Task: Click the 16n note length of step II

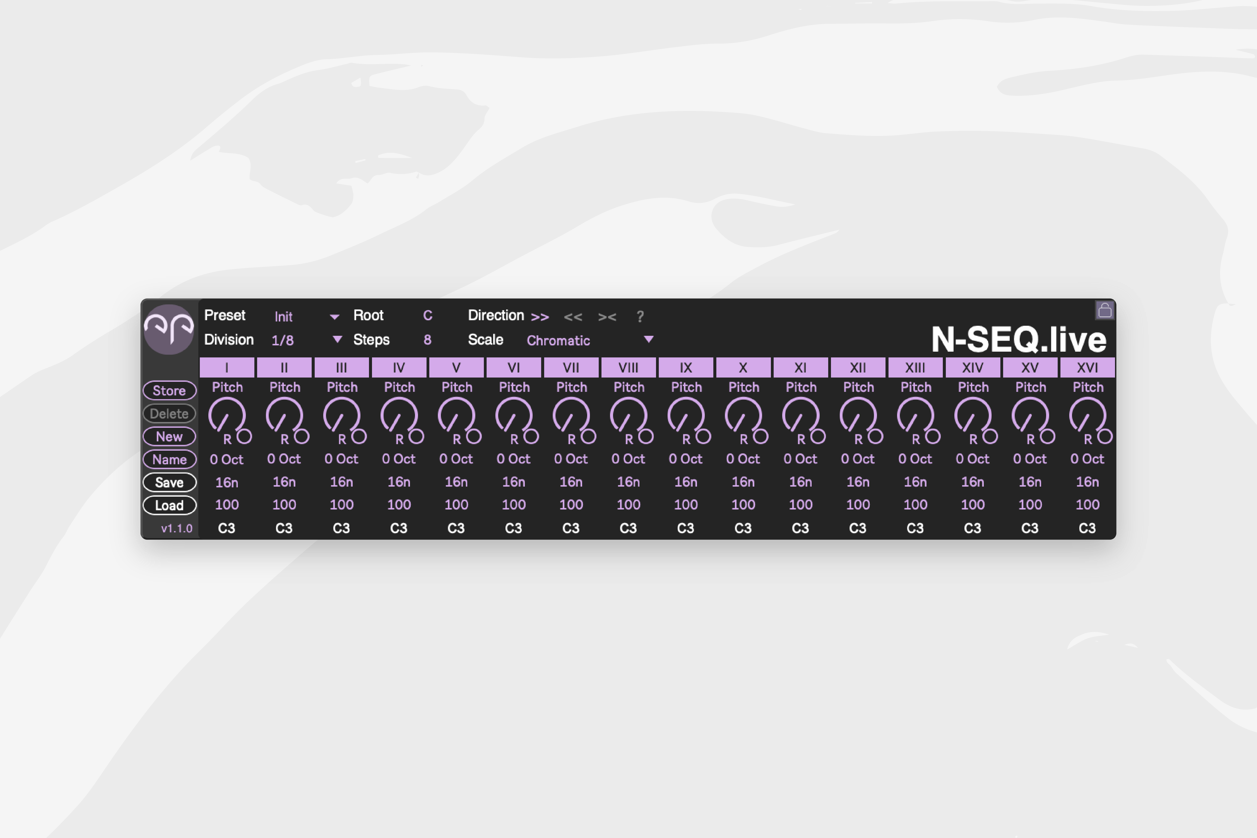Action: pos(284,482)
